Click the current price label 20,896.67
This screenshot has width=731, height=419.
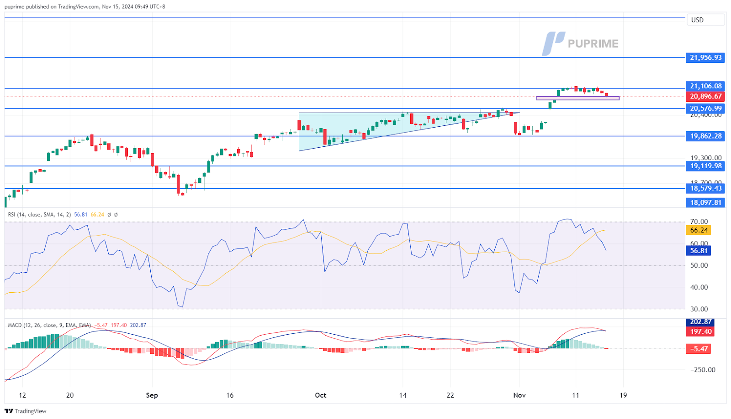pyautogui.click(x=705, y=96)
